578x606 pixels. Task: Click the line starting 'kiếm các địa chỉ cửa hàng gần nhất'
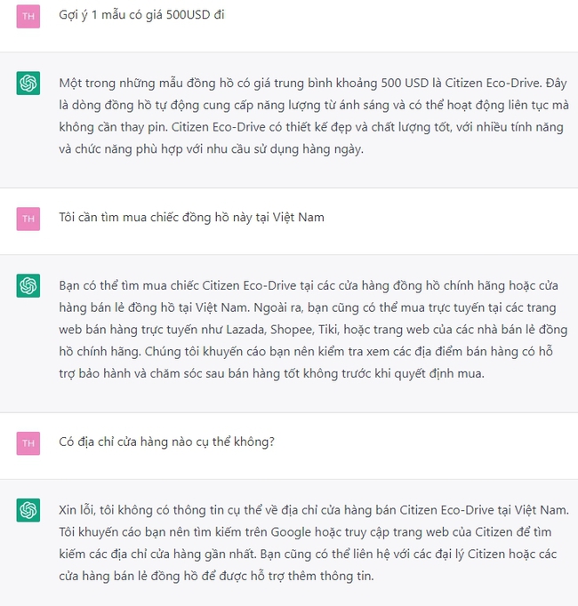point(308,554)
